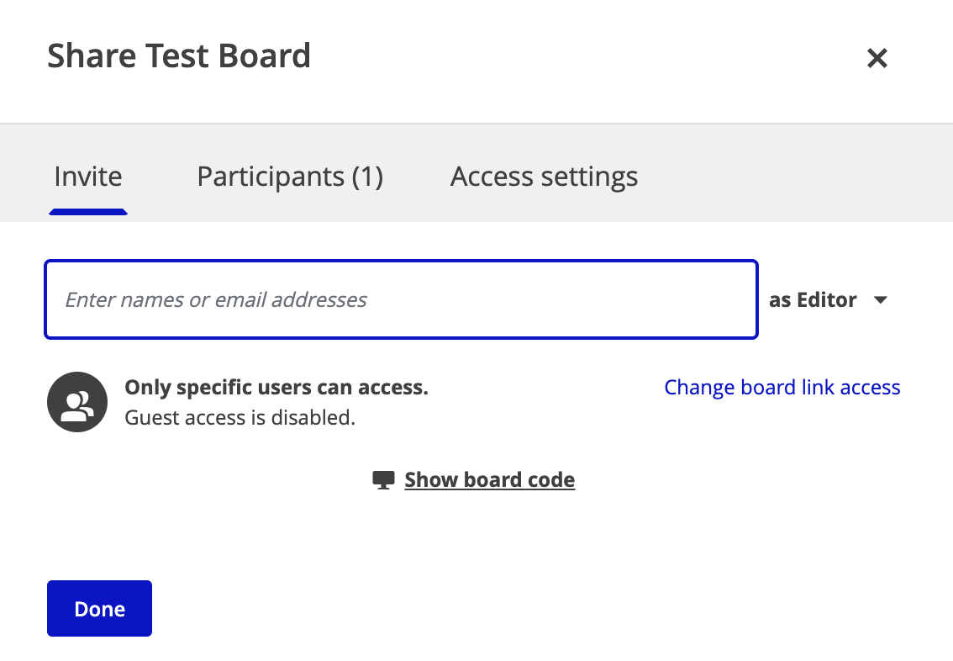This screenshot has height=661, width=953.
Task: Click 'Only specific users can access.' status text
Action: coord(276,387)
